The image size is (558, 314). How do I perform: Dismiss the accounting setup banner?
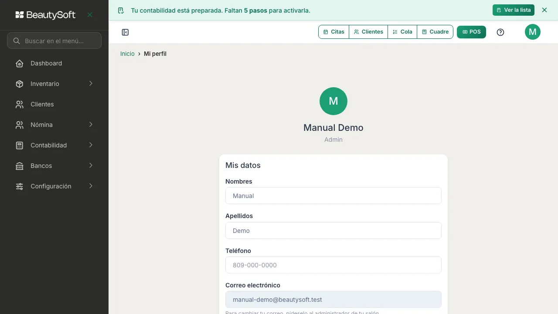pos(544,10)
